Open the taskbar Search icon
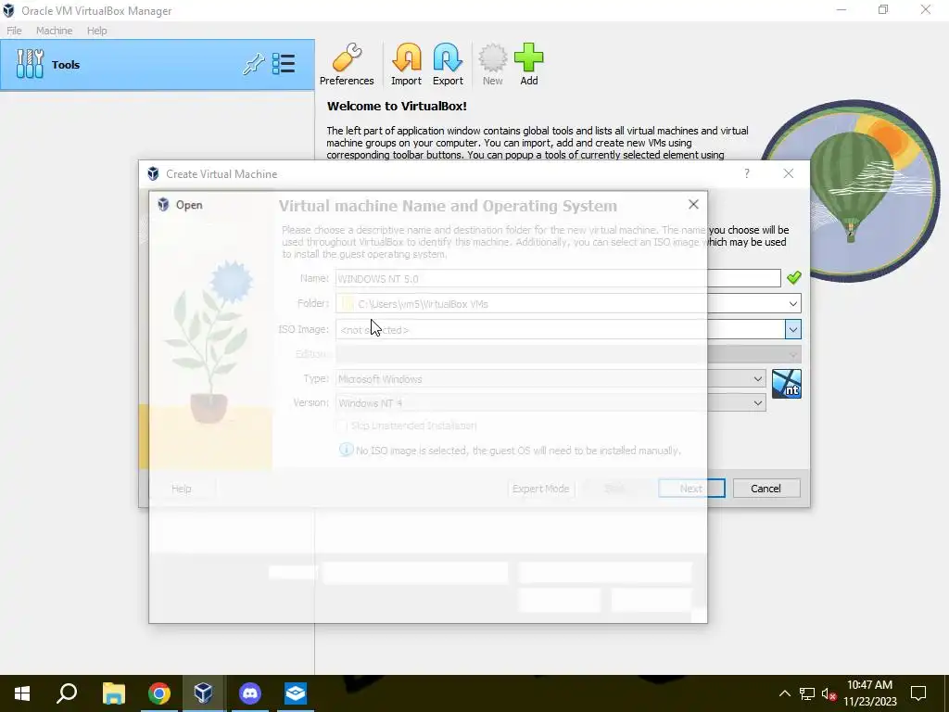 (67, 693)
